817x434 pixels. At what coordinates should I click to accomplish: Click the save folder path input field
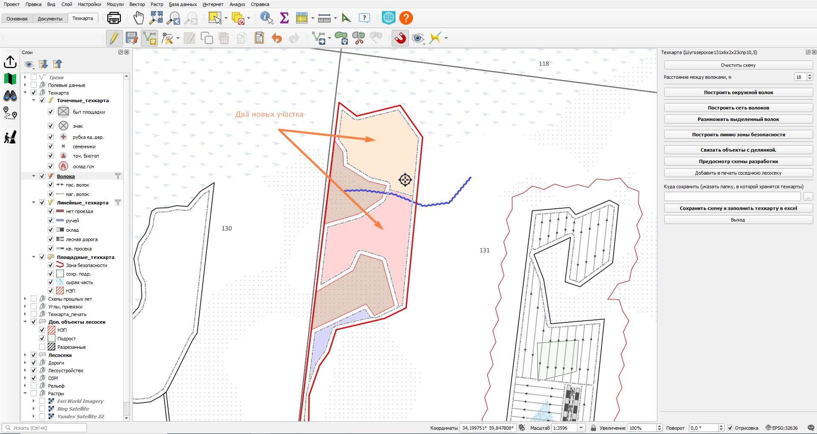click(732, 197)
